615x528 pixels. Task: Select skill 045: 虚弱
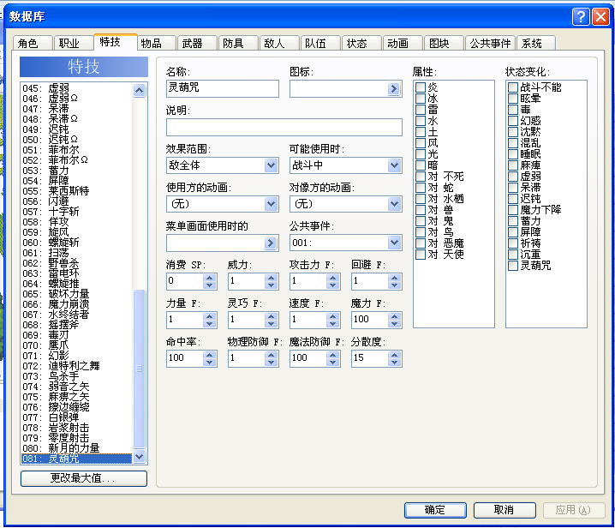[76, 88]
